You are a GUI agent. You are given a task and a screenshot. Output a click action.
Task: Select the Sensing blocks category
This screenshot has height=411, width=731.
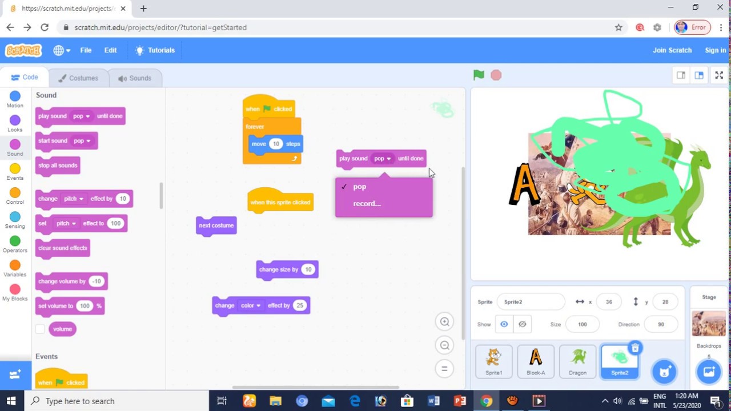15,220
